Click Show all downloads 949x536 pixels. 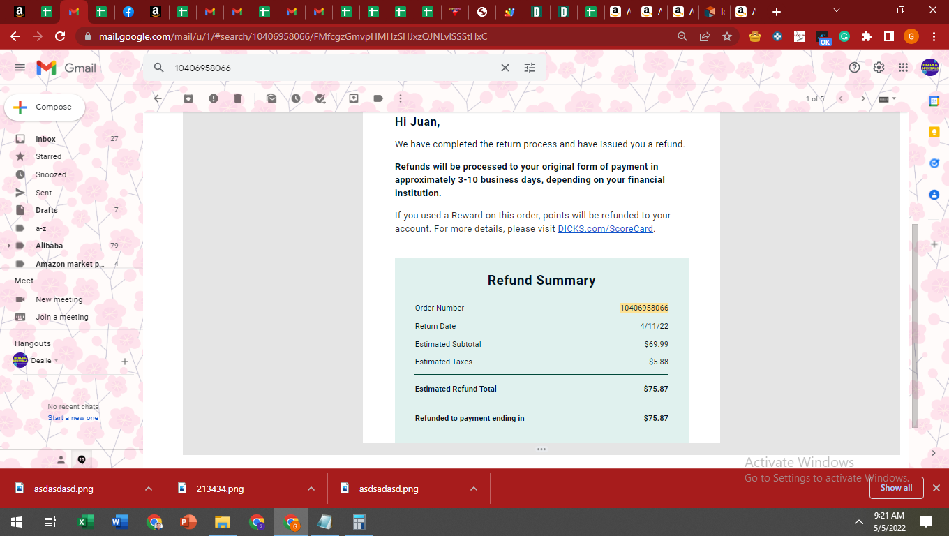[x=896, y=489]
